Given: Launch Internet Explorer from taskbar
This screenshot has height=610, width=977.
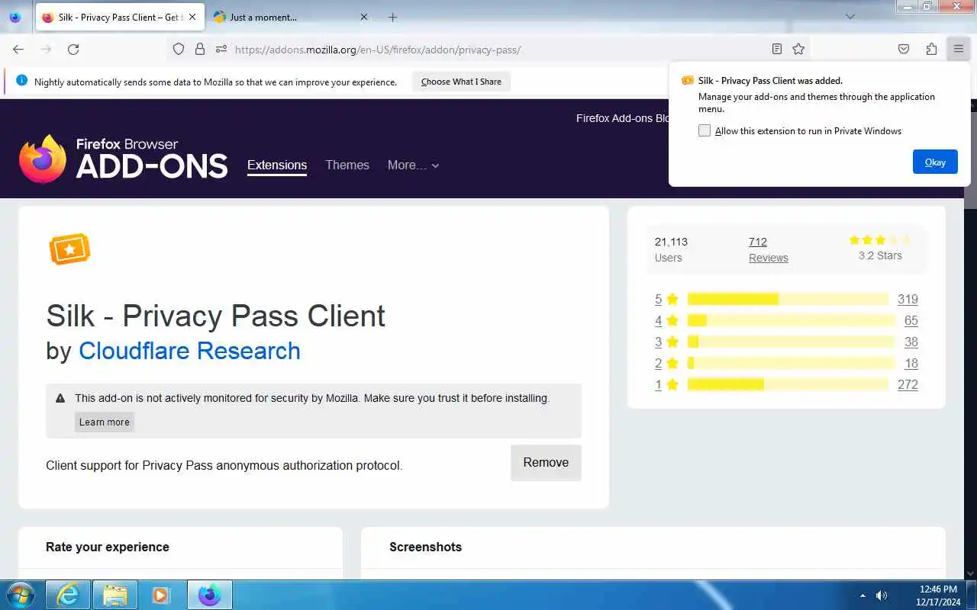Looking at the screenshot, I should pyautogui.click(x=68, y=595).
